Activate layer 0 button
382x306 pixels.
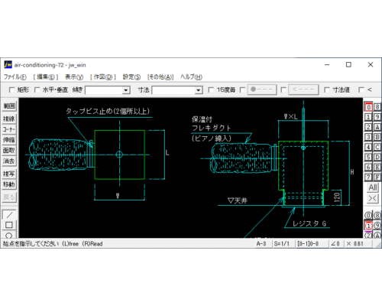368,107
